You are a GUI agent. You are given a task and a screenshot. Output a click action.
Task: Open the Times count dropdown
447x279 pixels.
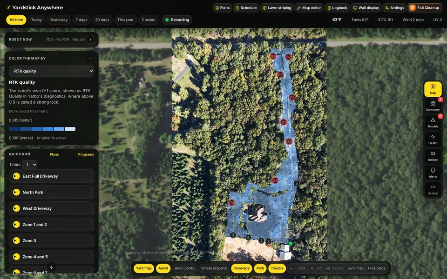click(x=30, y=165)
